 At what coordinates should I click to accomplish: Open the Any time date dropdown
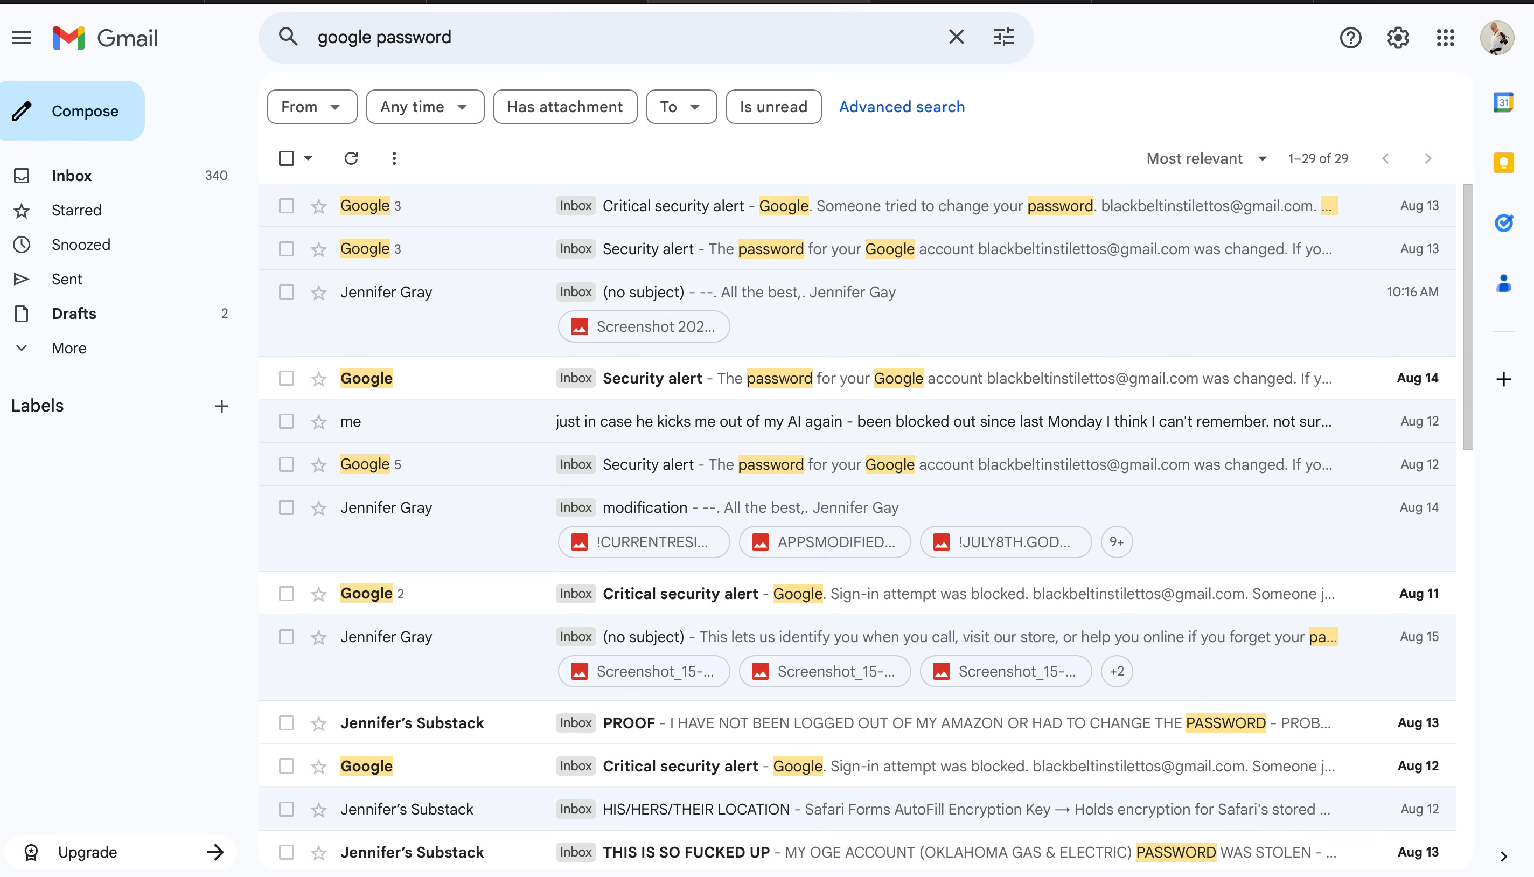pos(424,107)
